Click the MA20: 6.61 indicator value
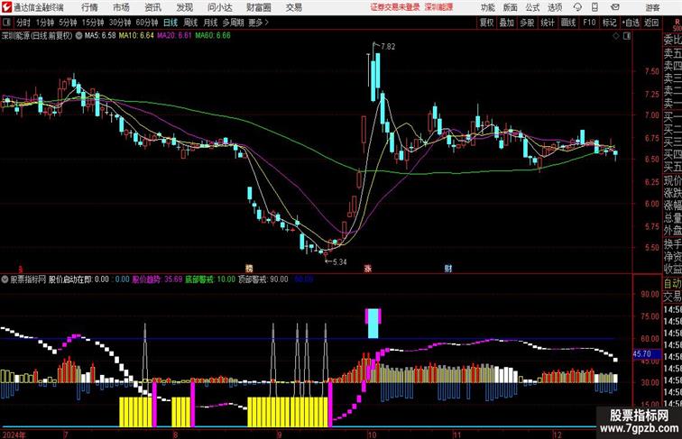This screenshot has width=682, height=439. pos(174,36)
